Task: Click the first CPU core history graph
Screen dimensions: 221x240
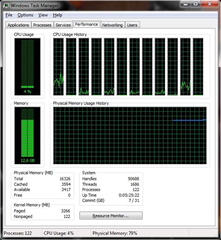Action: (58, 67)
